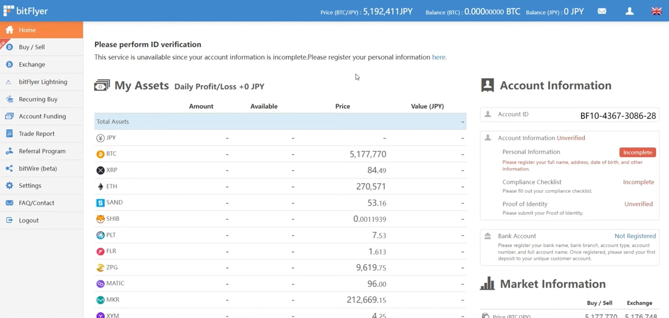Select Recurring Buy in sidebar
This screenshot has height=318, width=669.
pyautogui.click(x=42, y=99)
